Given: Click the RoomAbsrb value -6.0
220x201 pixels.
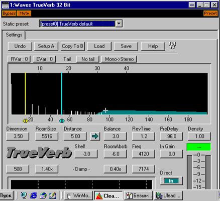Looking at the screenshot, I should coord(115,154).
